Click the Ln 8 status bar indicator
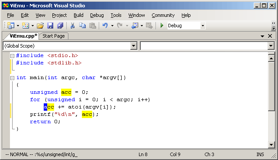Image resolution: width=278 pixels, height=160 pixels. point(143,154)
